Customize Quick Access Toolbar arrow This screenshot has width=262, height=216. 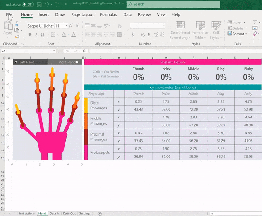[65, 4]
